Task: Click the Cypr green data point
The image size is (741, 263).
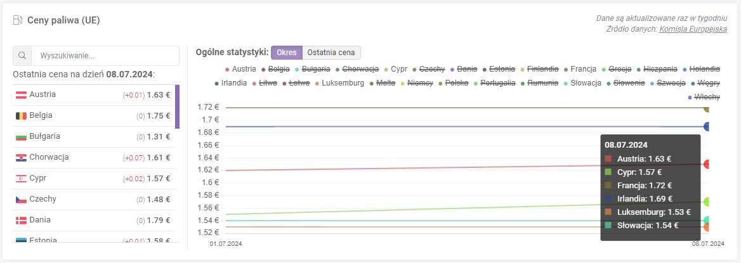Action: tap(707, 202)
